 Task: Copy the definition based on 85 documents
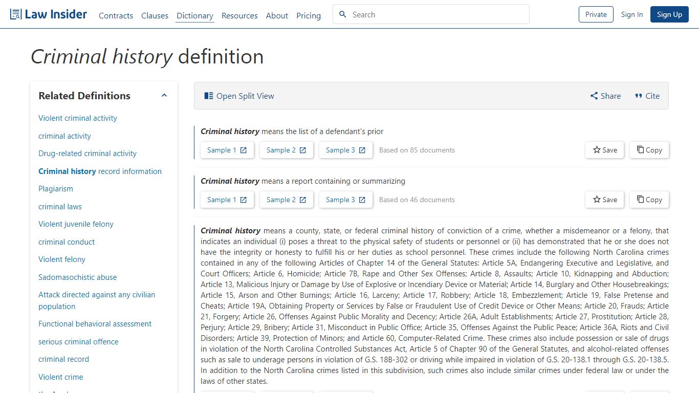pos(649,150)
